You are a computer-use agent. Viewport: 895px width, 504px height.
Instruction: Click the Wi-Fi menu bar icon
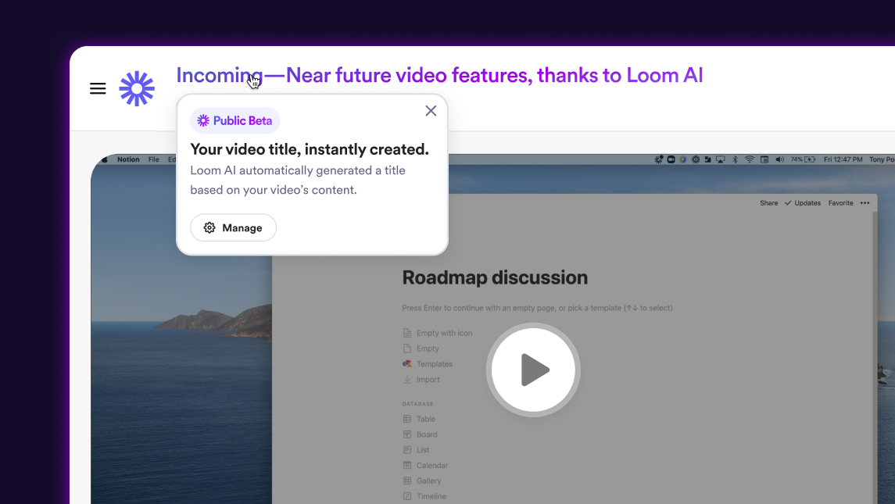click(750, 159)
